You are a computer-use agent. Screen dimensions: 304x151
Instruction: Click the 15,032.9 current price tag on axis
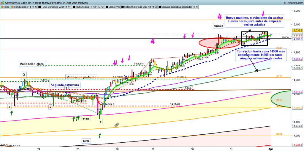[x=297, y=30]
